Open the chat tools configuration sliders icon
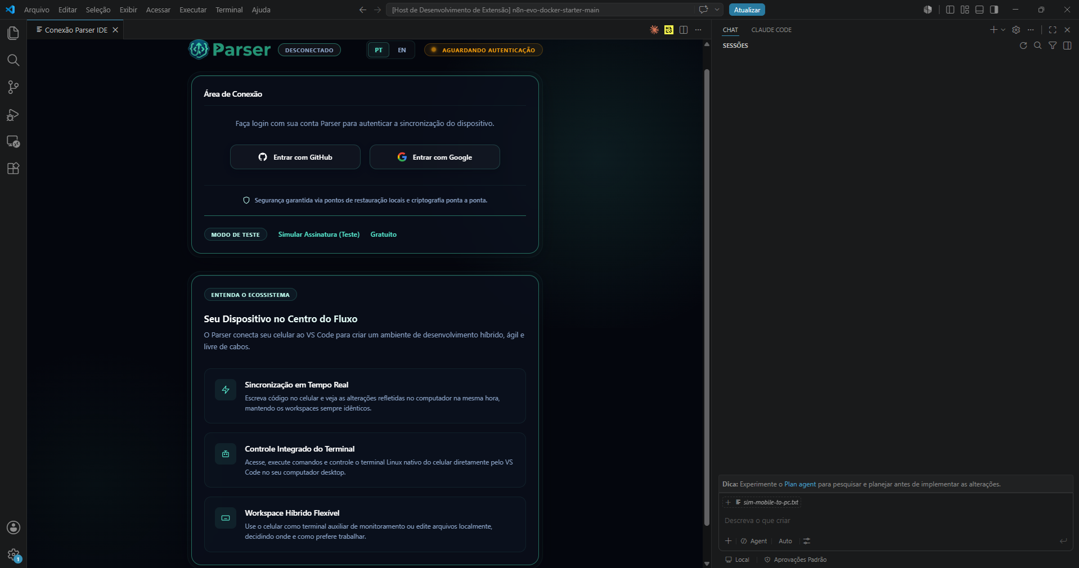 807,541
